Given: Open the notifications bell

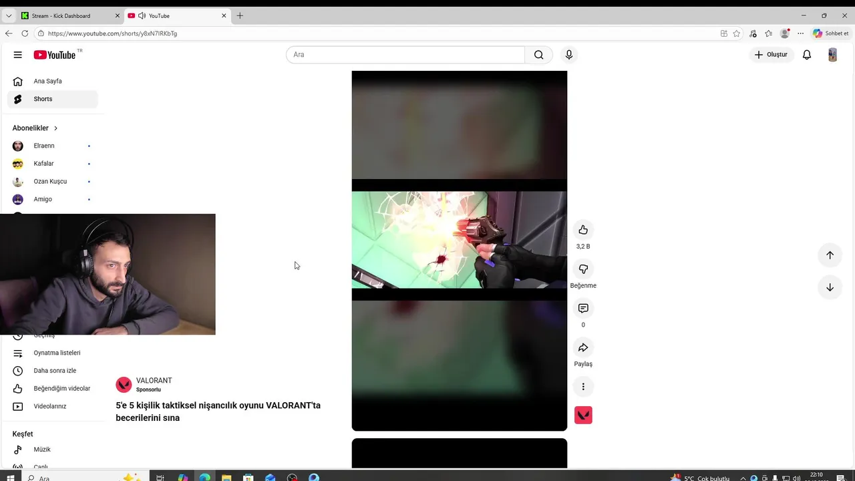Looking at the screenshot, I should click(807, 55).
